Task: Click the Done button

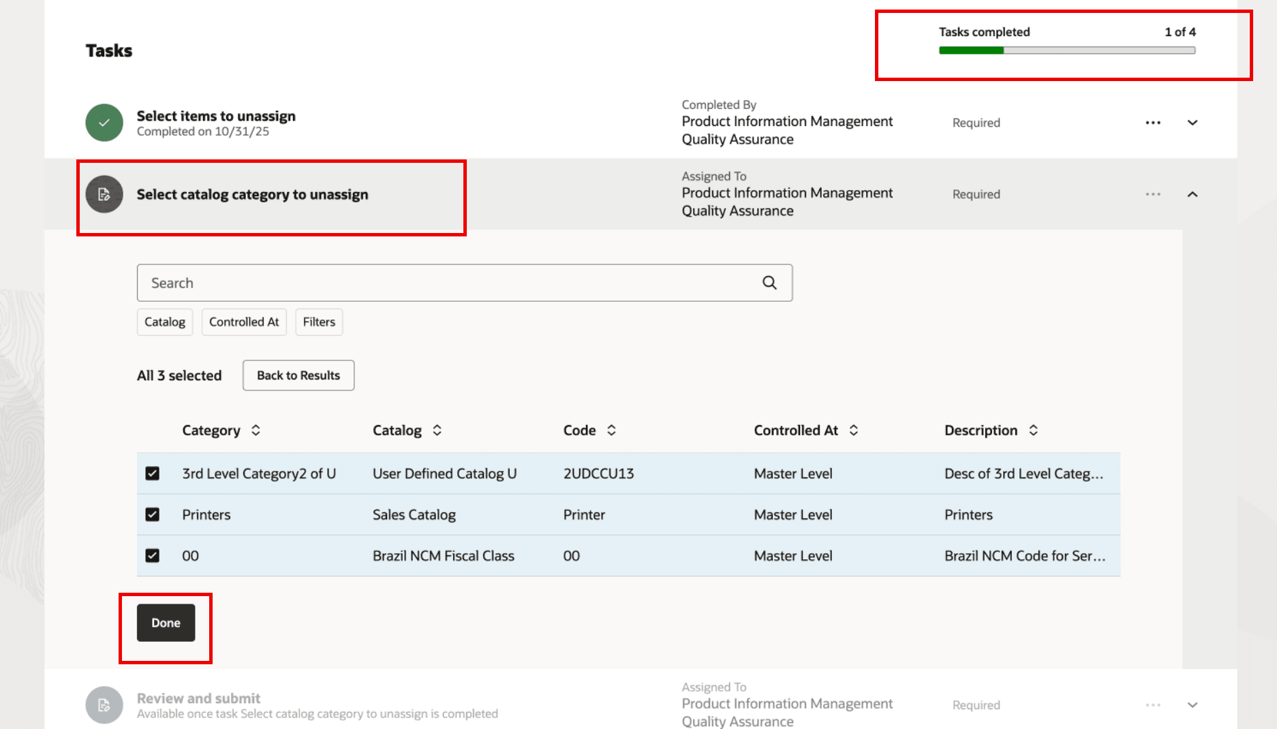Action: [x=165, y=622]
